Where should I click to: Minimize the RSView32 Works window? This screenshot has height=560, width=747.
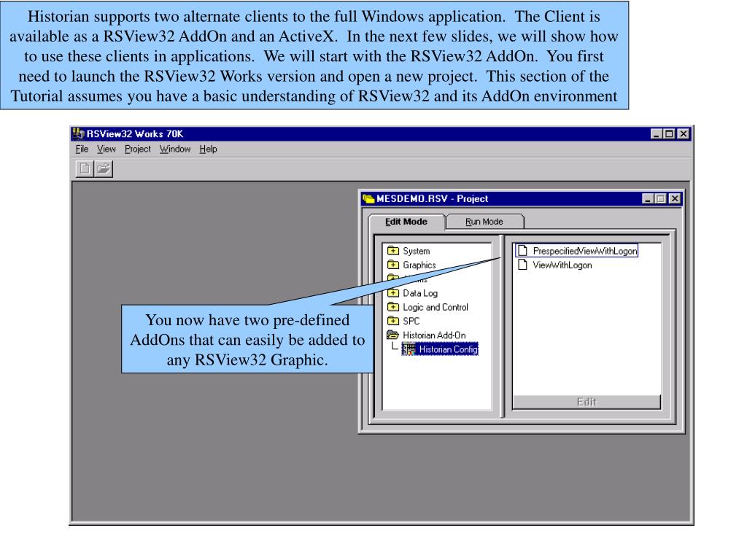point(657,134)
